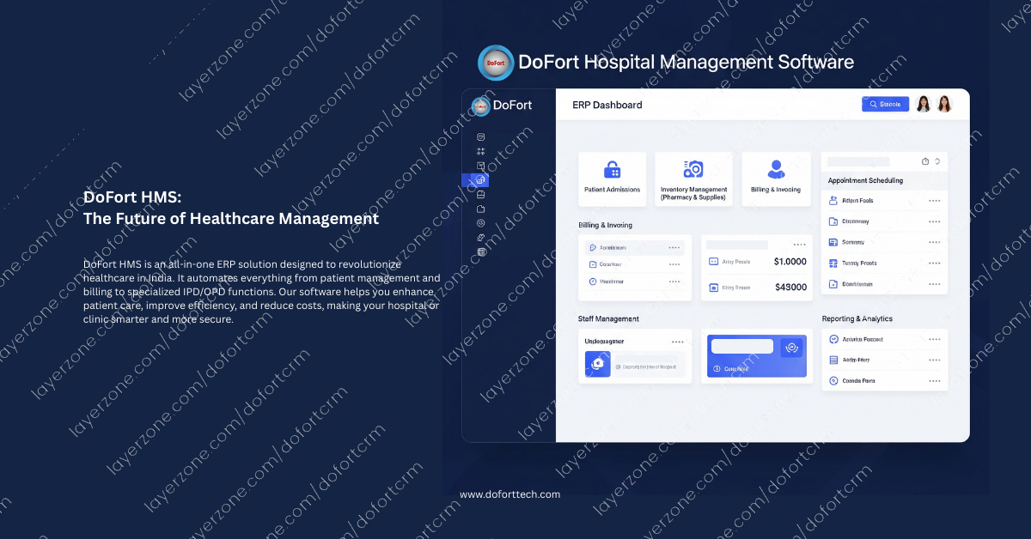Click the $43000 amount row
Viewport: 1031px width, 539px height.
click(756, 288)
